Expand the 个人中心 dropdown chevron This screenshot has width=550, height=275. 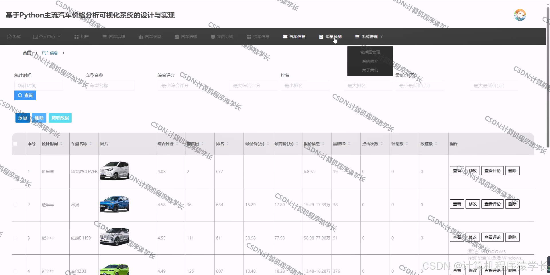[x=59, y=36]
